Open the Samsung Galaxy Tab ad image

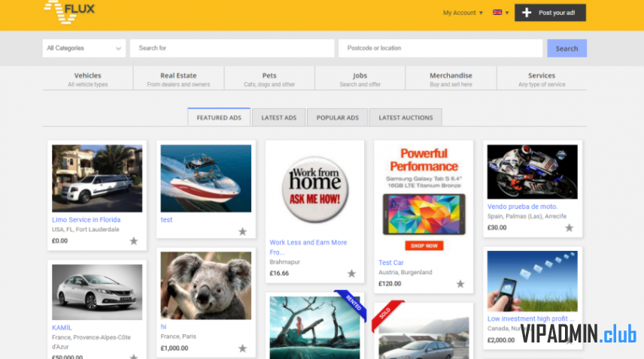tap(424, 200)
